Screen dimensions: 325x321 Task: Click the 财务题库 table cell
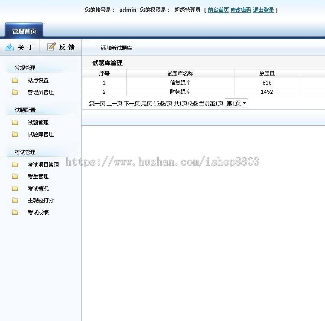pyautogui.click(x=180, y=92)
